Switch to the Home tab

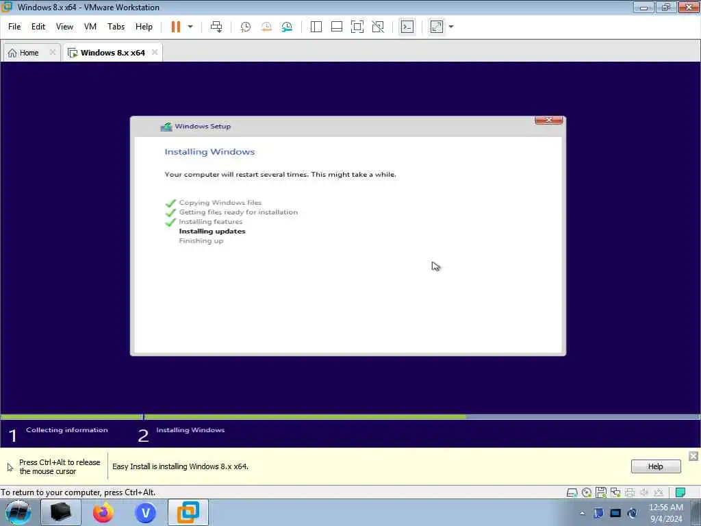click(29, 53)
